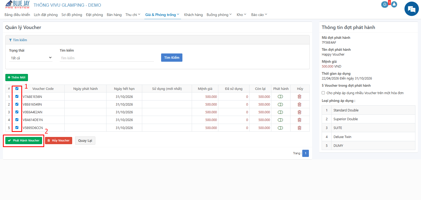Open the live chat bubble icon
Screen dimensions: 421x200
[411, 9]
